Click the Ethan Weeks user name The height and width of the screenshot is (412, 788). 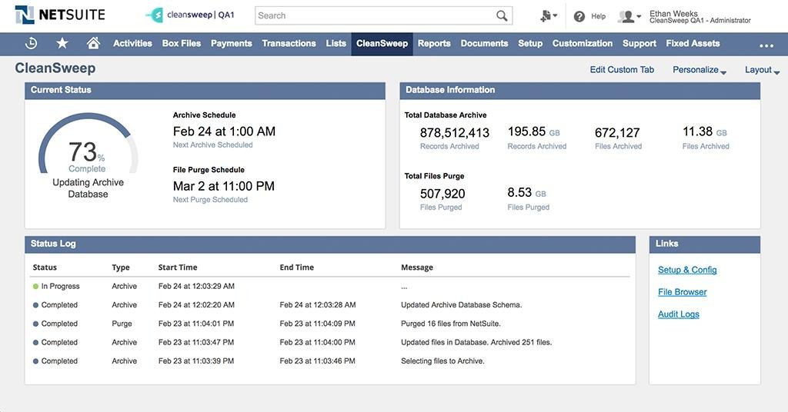(x=673, y=14)
